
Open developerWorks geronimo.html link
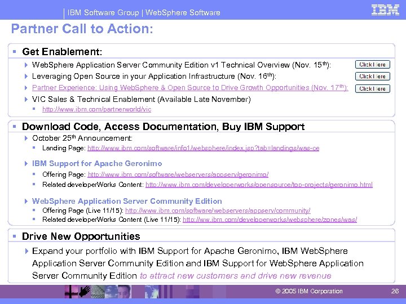click(259, 185)
